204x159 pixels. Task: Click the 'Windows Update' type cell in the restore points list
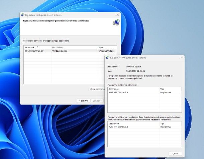coord(106,51)
